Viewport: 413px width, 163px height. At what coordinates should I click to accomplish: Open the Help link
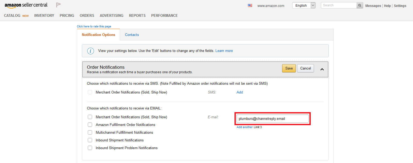coord(387,6)
